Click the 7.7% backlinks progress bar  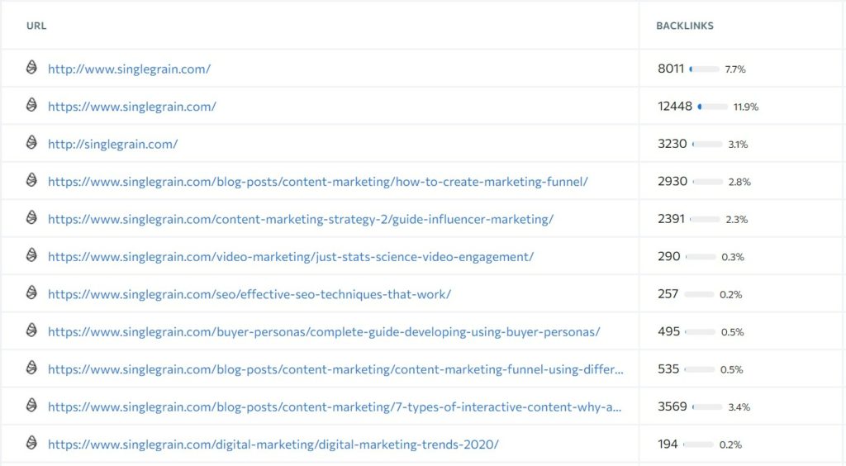(704, 69)
